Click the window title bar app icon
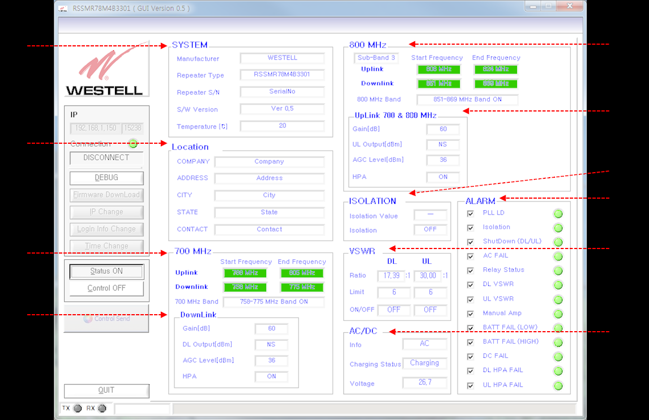 [x=63, y=8]
